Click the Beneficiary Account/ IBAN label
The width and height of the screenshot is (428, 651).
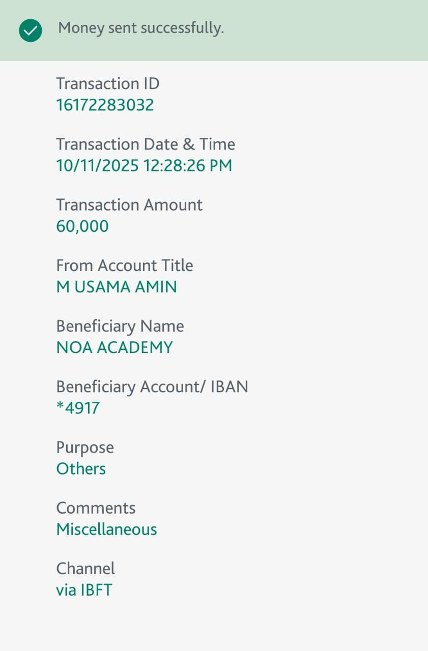tap(152, 387)
